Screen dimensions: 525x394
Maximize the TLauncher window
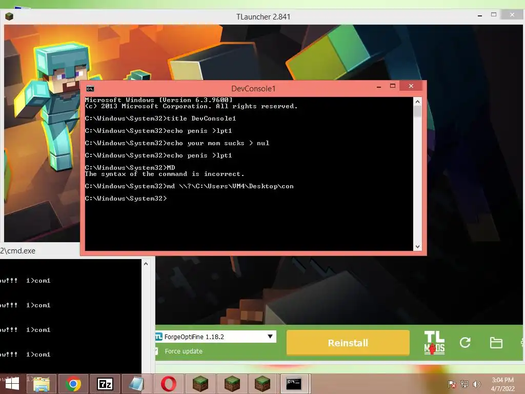494,15
